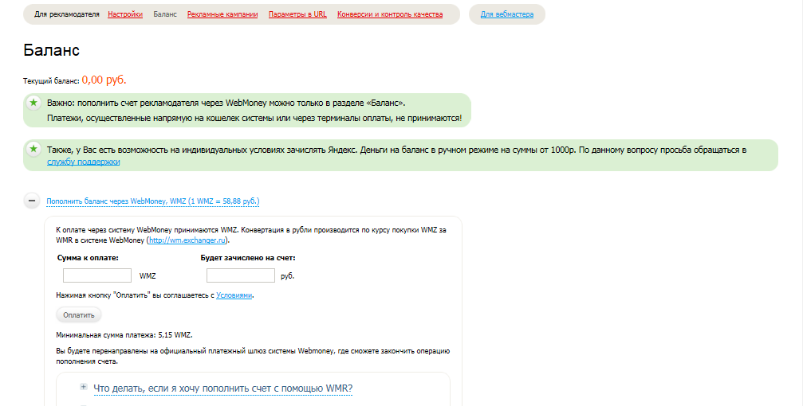Screen dimensions: 803x406
Task: Click the 0,00 руб. balance value
Action: [104, 80]
